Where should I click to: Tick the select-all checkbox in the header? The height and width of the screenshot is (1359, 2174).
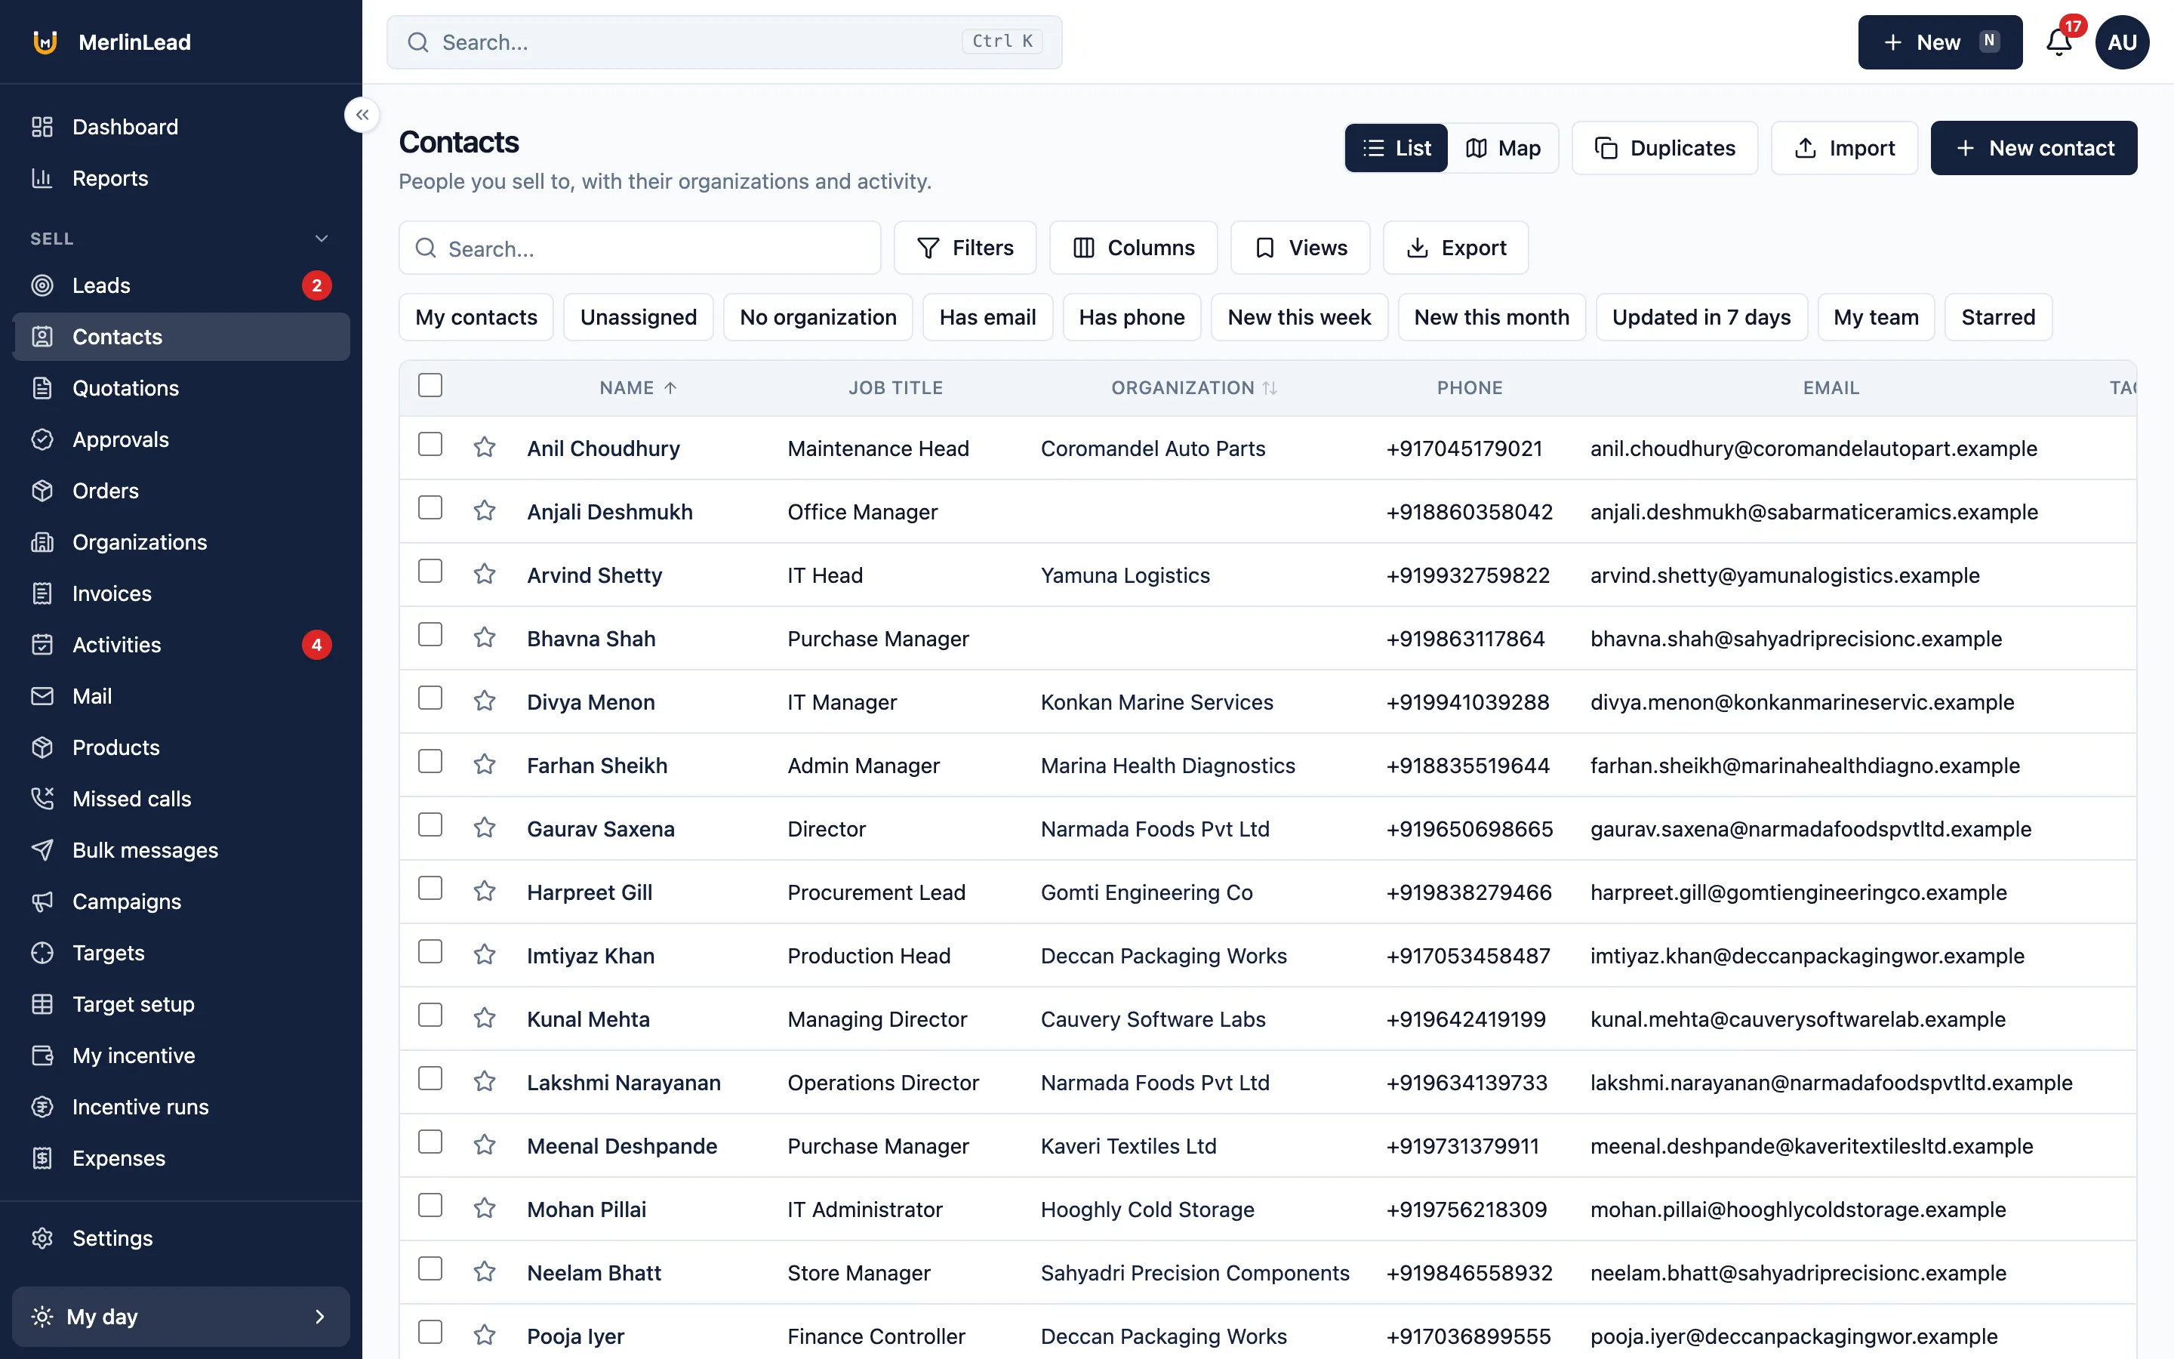(x=430, y=386)
